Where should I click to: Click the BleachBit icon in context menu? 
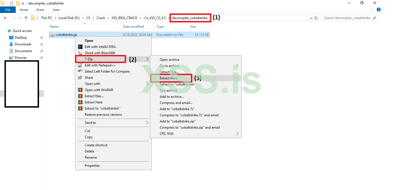point(80,53)
